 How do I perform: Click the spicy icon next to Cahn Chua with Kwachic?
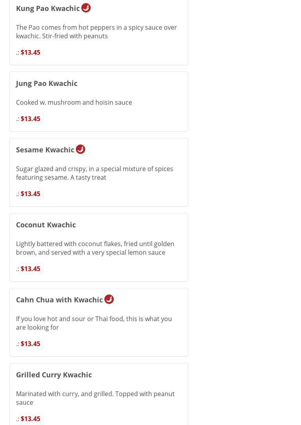click(x=109, y=299)
